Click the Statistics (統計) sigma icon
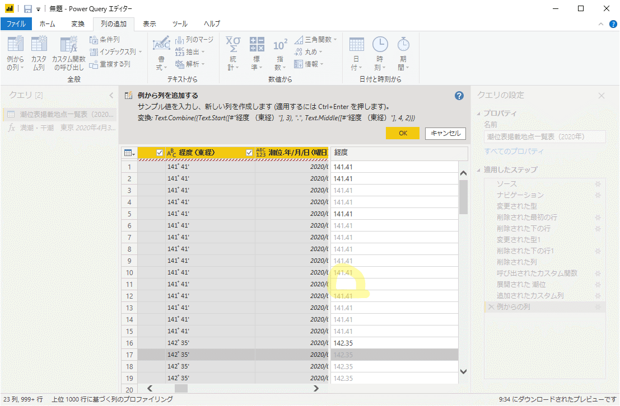 (x=233, y=44)
